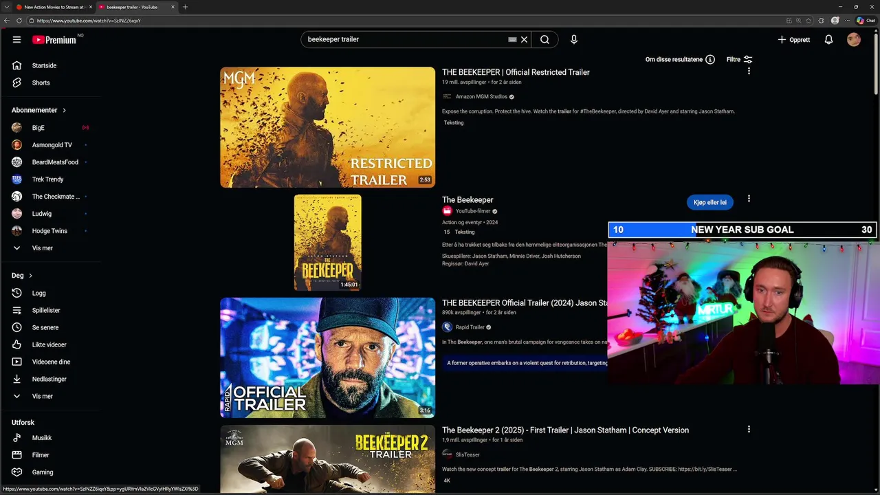Go back in the browser
880x495 pixels.
(x=7, y=21)
